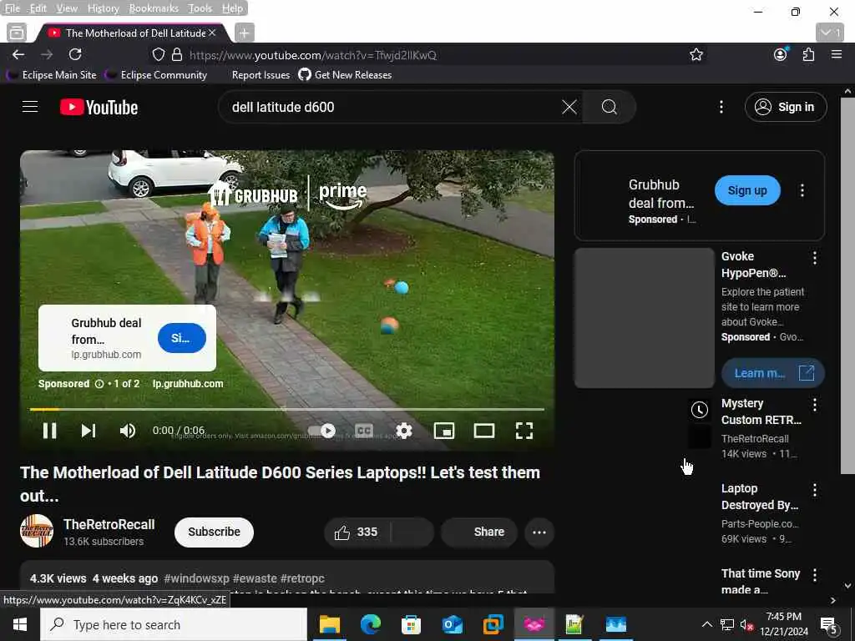Screen dimensions: 855x641
Task: Open the Eclipse Main Site bookmark
Action: pyautogui.click(x=53, y=74)
